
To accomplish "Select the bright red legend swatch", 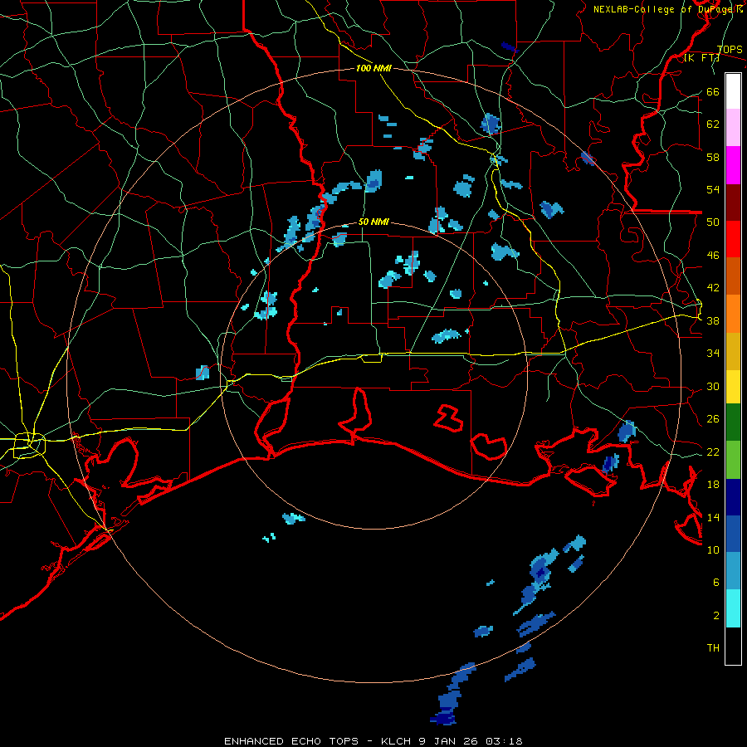I will (733, 239).
